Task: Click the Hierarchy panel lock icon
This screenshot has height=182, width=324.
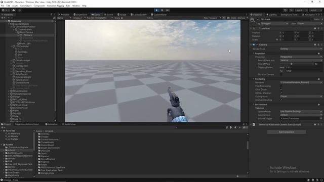Action: (51, 15)
